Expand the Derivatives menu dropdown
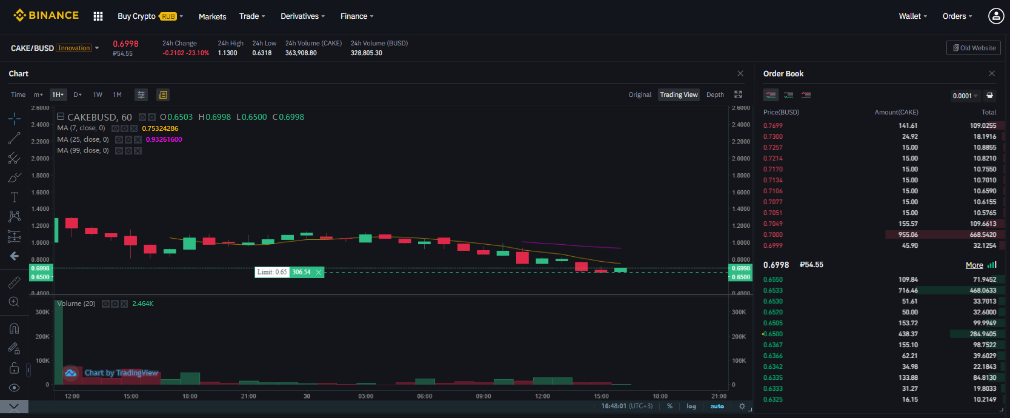 (x=302, y=16)
